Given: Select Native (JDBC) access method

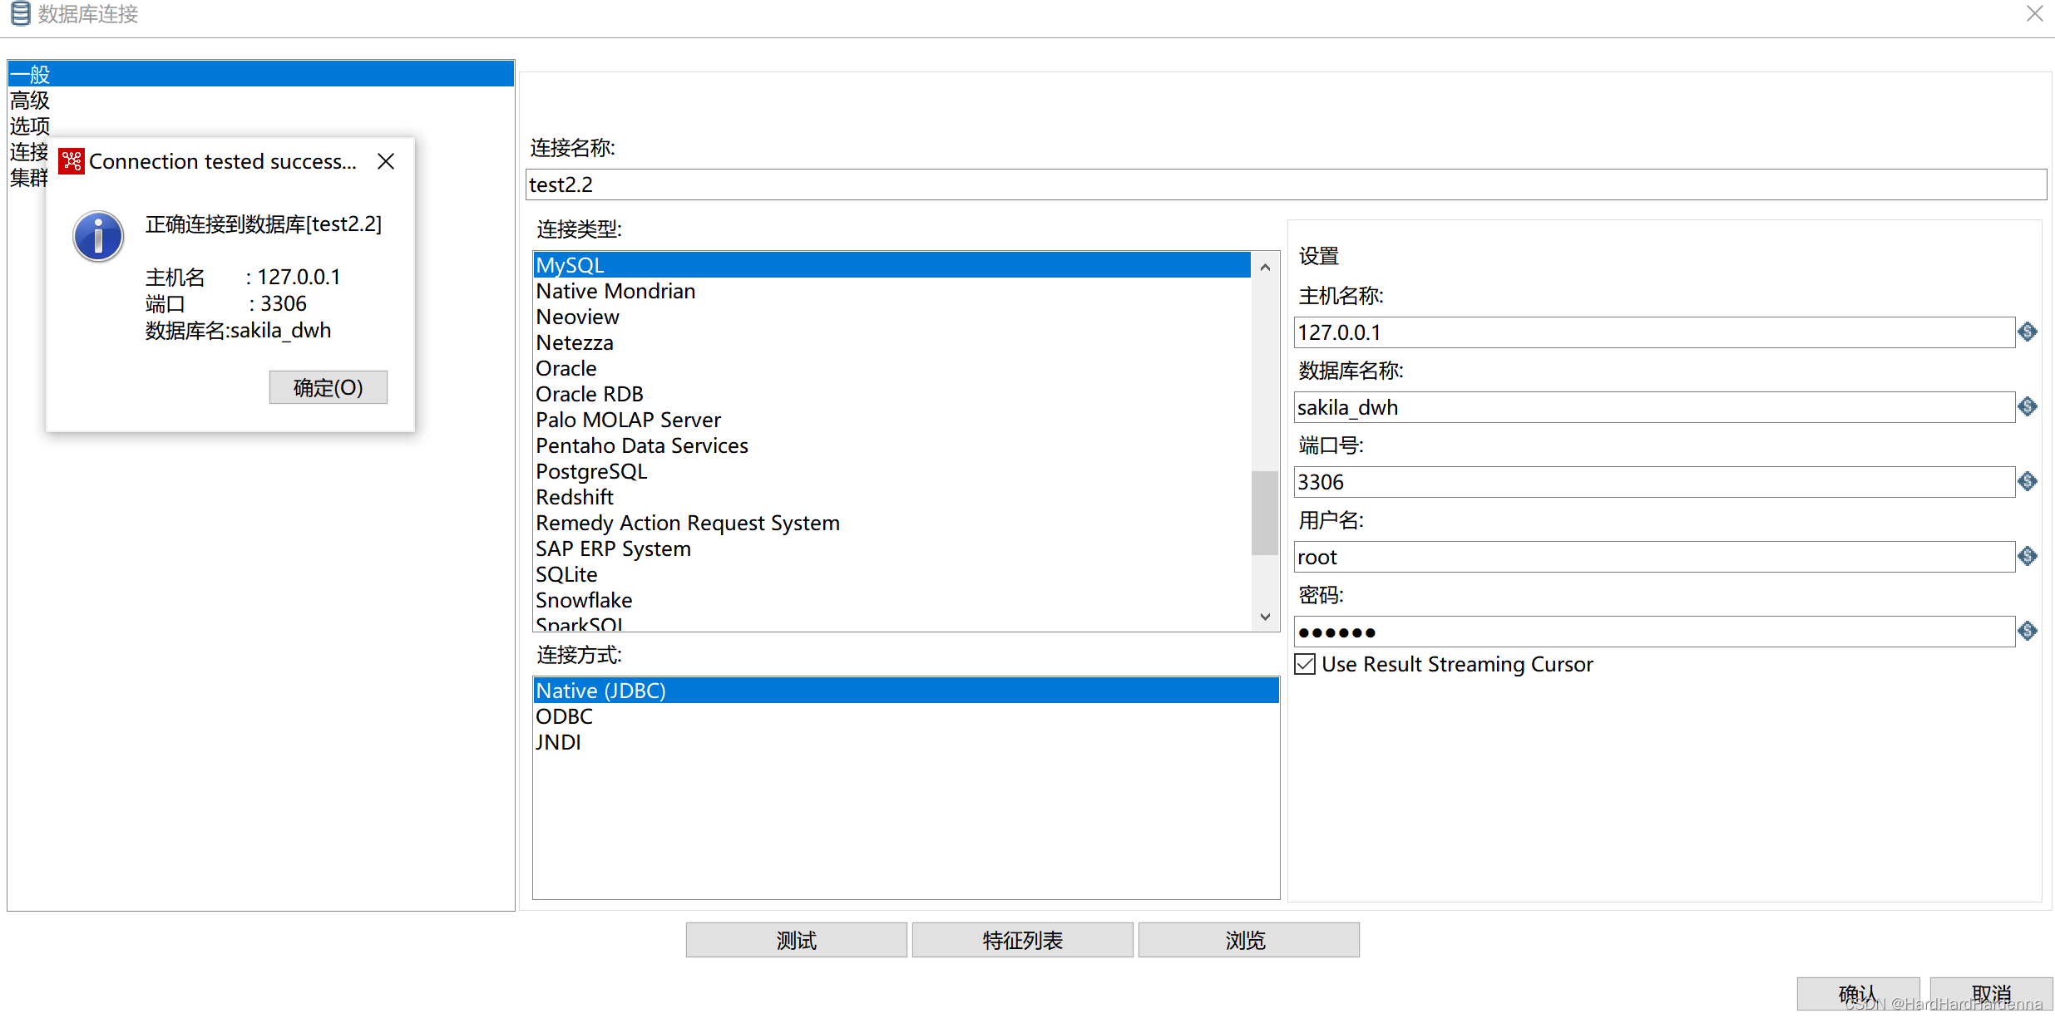Looking at the screenshot, I should 906,691.
